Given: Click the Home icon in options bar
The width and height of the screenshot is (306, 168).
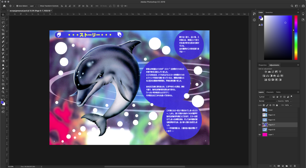Looking at the screenshot, I should 4,6.
